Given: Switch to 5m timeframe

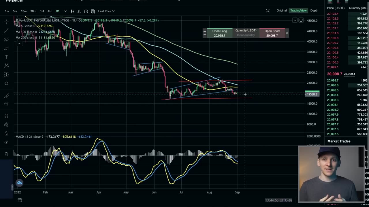Looking at the screenshot, I should [15, 11].
